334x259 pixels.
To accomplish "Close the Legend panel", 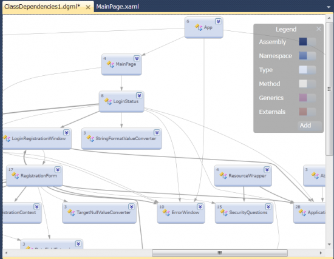I will tap(318, 29).
